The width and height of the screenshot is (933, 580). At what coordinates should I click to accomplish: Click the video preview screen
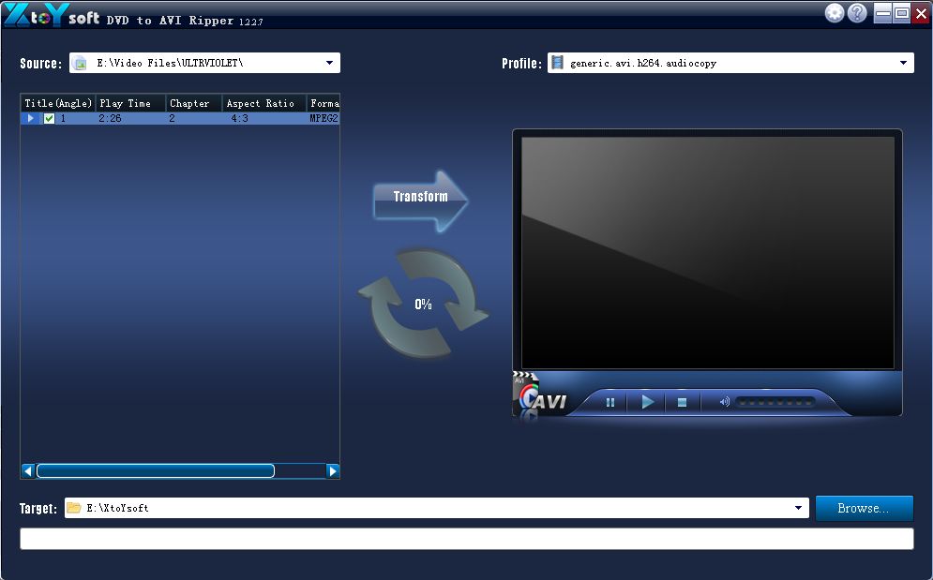(707, 253)
